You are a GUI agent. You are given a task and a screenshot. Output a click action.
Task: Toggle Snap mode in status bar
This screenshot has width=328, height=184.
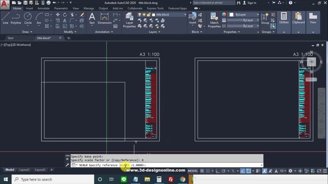click(208, 171)
